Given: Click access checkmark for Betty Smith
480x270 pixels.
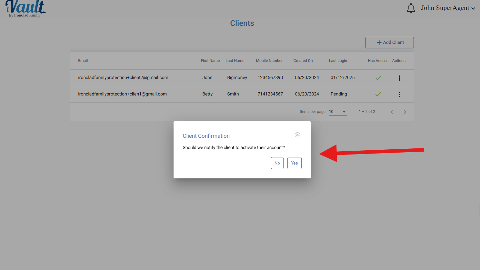Looking at the screenshot, I should click(378, 94).
